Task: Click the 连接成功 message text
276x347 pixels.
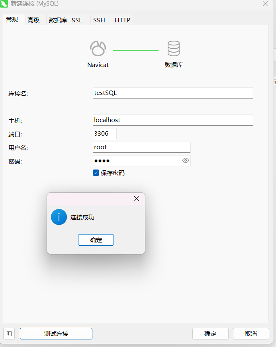Action: click(x=82, y=217)
